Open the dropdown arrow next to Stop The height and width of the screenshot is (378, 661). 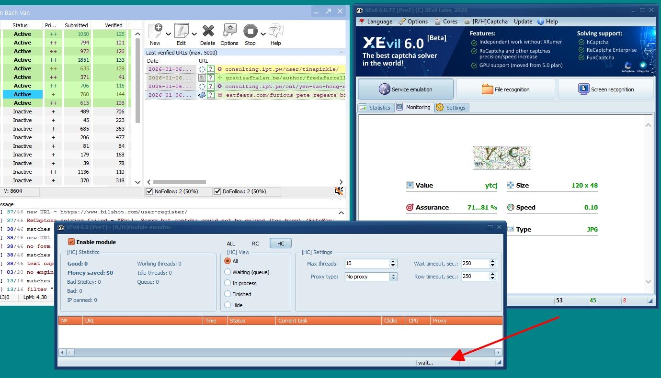tap(263, 34)
